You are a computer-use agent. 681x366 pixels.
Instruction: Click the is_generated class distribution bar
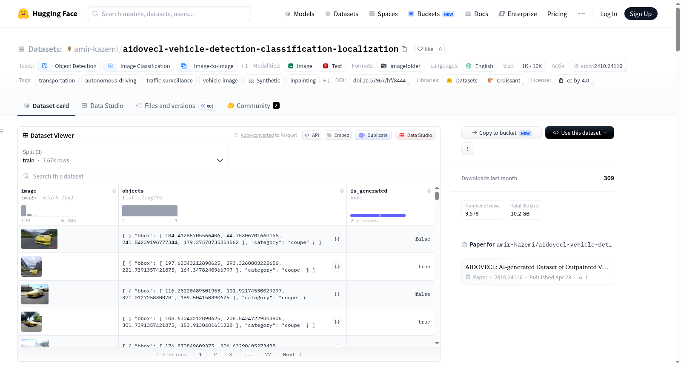point(378,216)
